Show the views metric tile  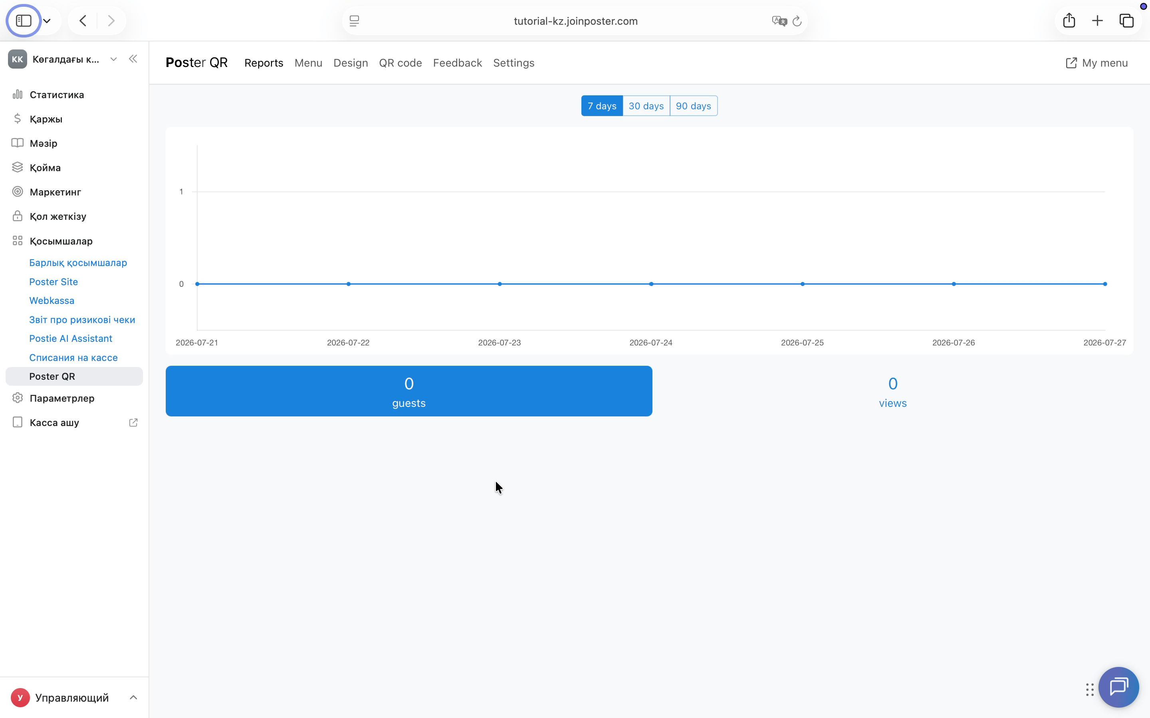coord(892,391)
